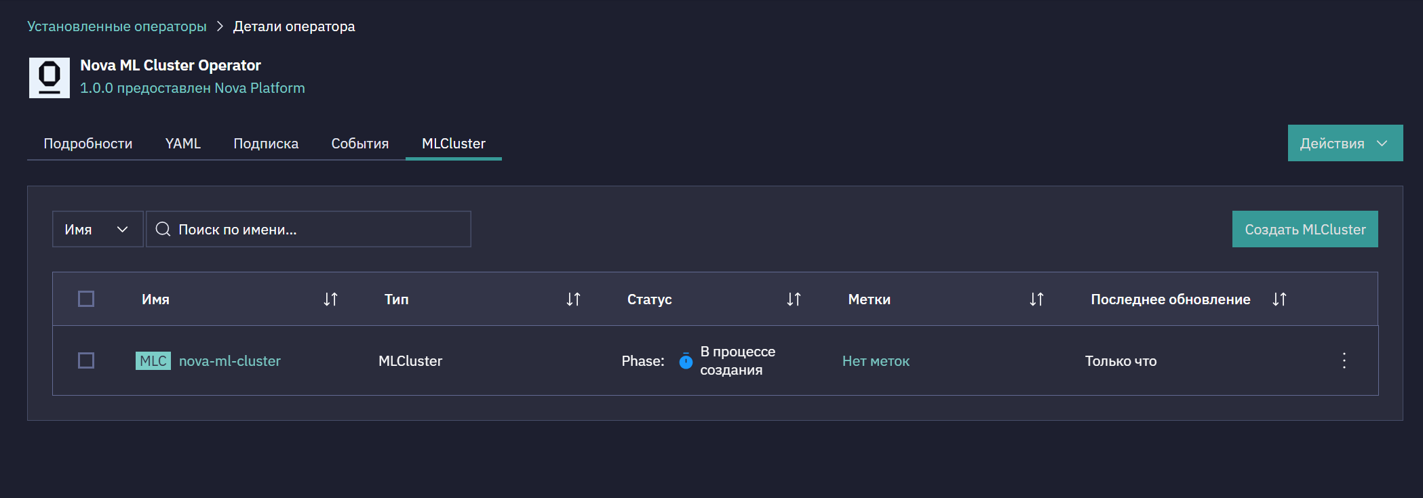Click the MLC resource badge
The height and width of the screenshot is (498, 1423).
[153, 360]
